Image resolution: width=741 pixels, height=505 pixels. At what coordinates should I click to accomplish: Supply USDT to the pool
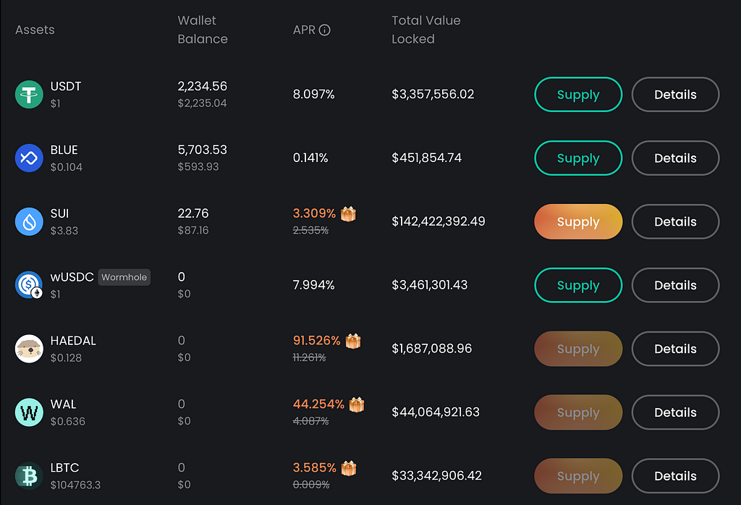578,95
